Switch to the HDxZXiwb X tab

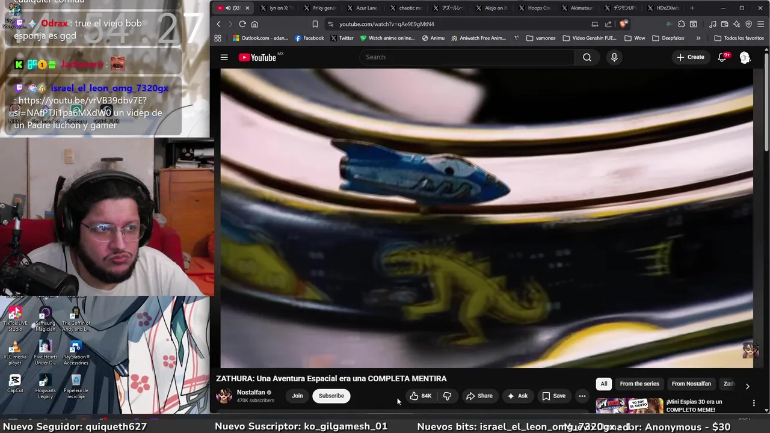[662, 8]
